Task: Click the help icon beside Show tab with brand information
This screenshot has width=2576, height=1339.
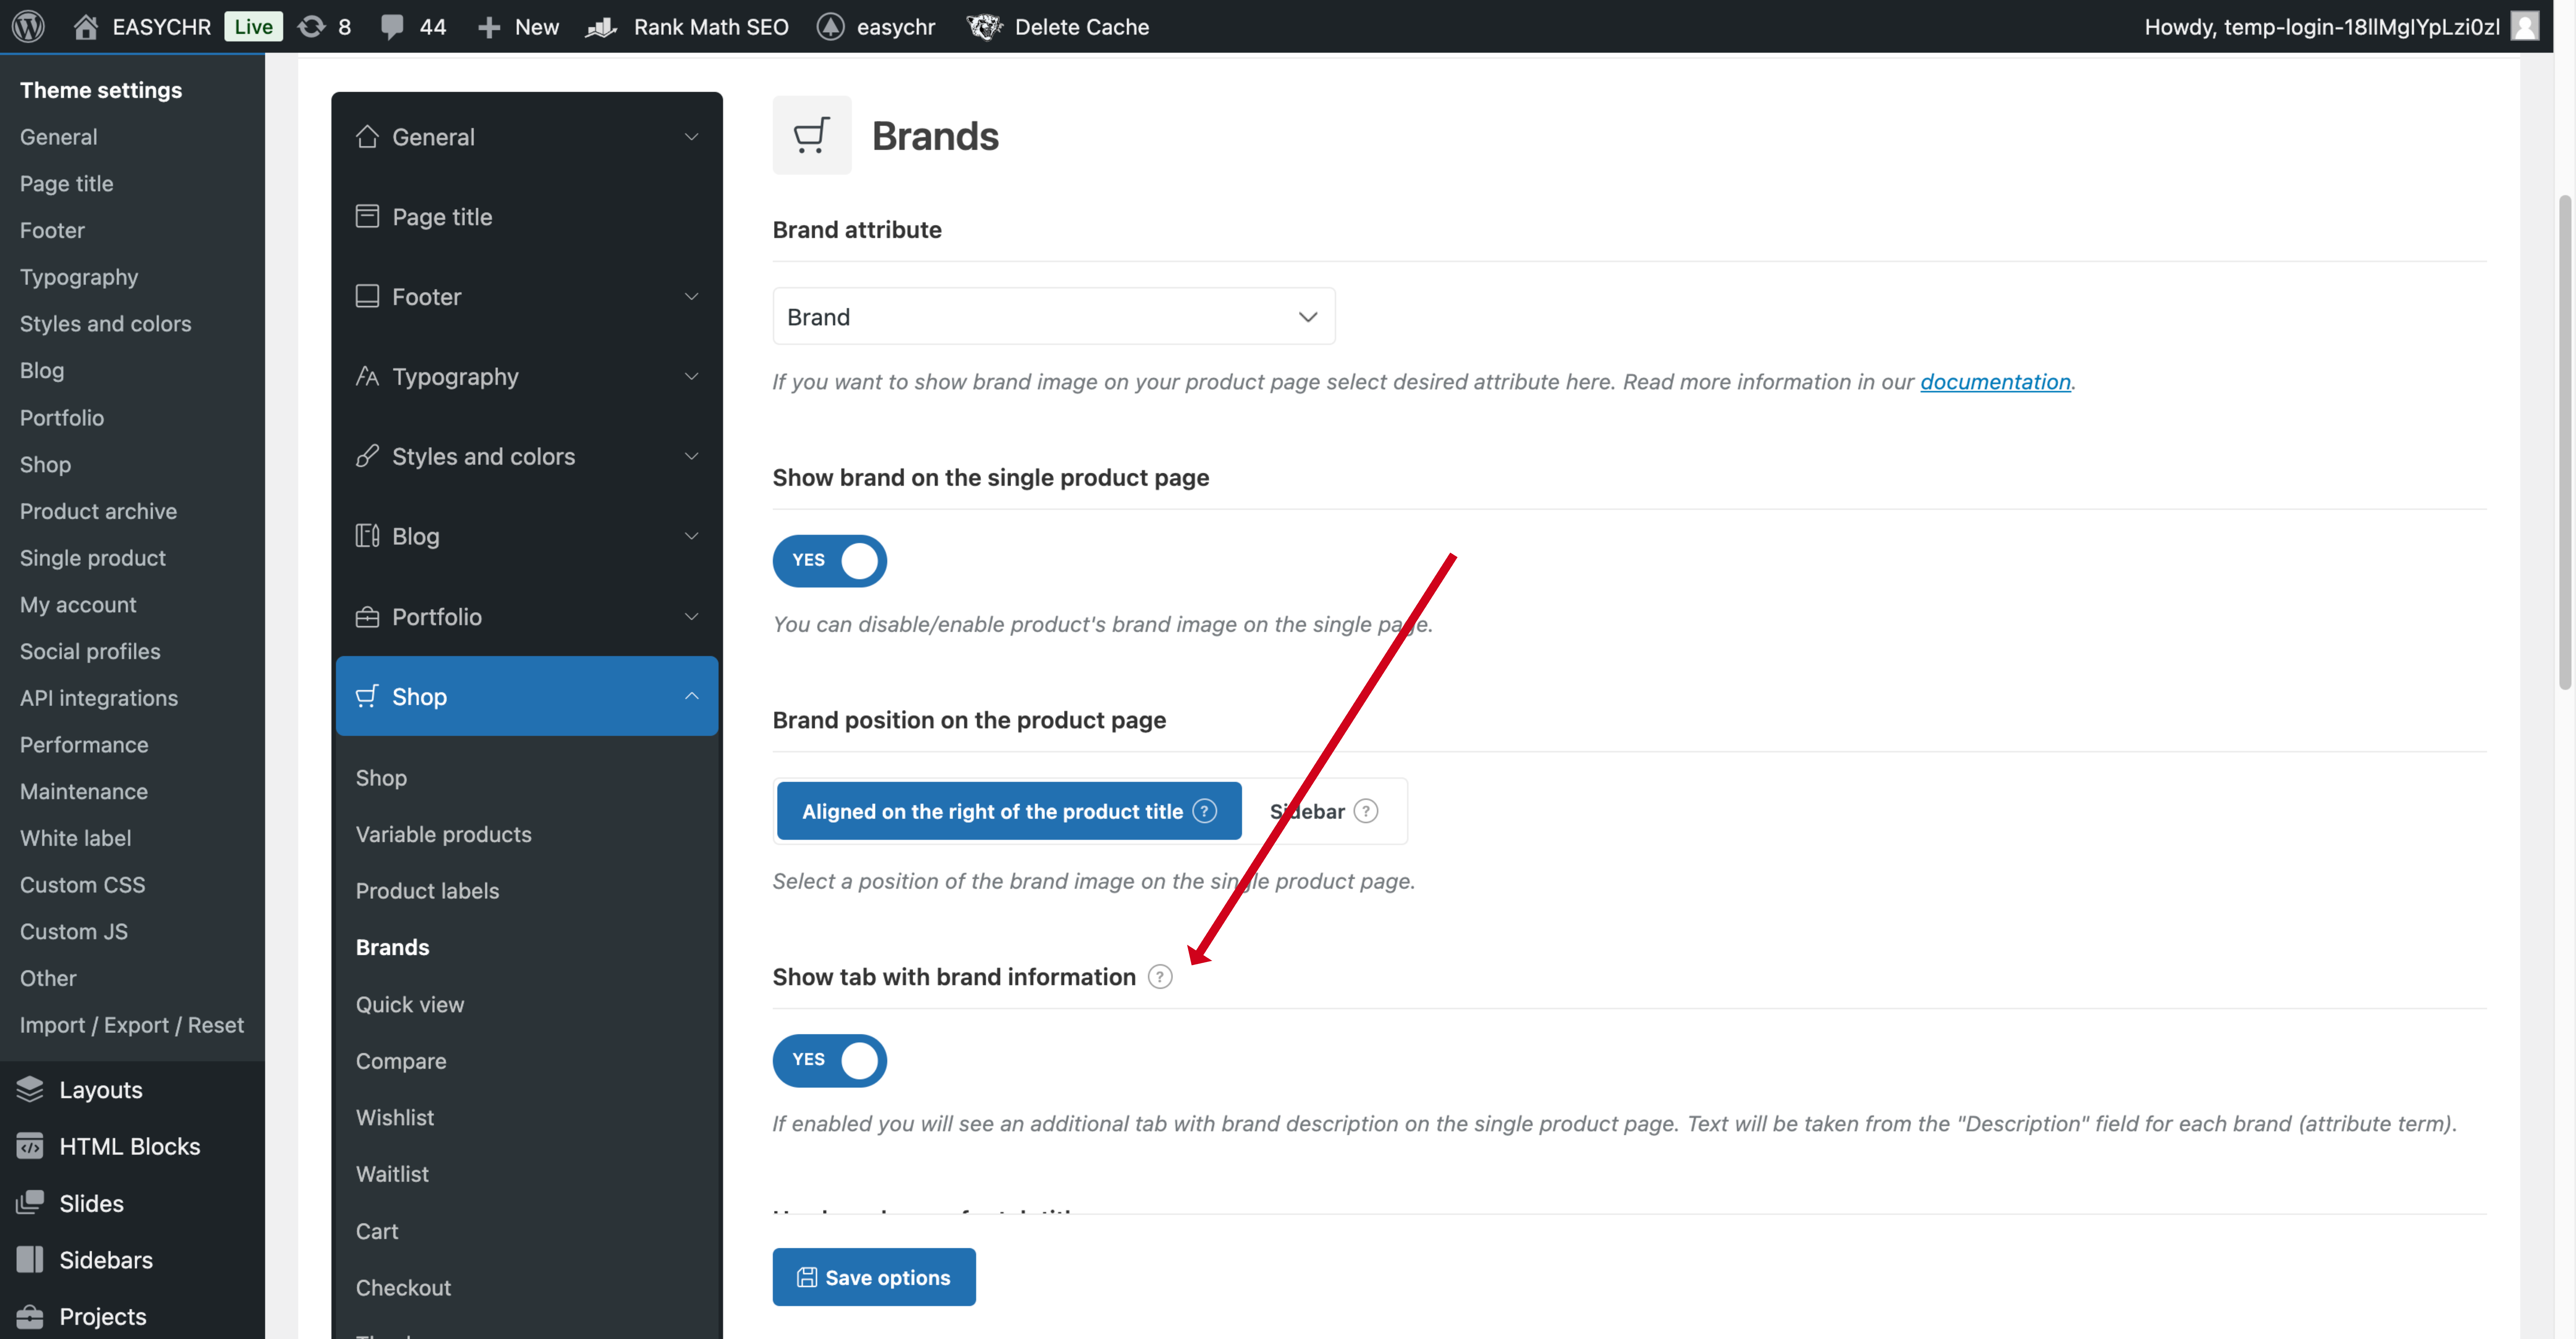Action: 1160,977
